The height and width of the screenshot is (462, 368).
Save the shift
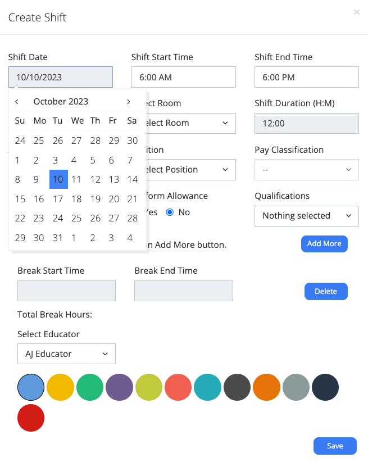[335, 446]
